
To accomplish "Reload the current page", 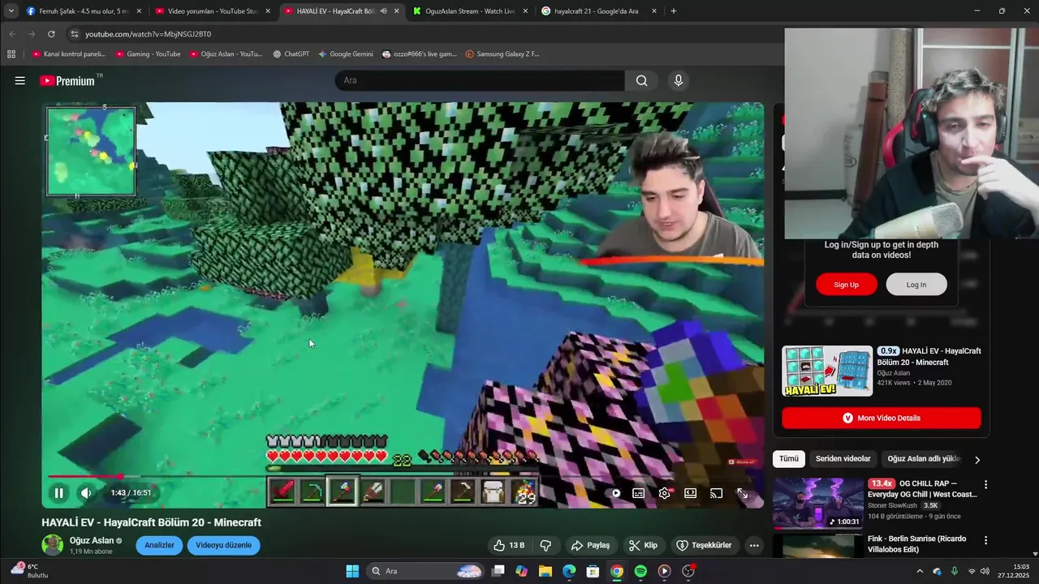I will 51,34.
